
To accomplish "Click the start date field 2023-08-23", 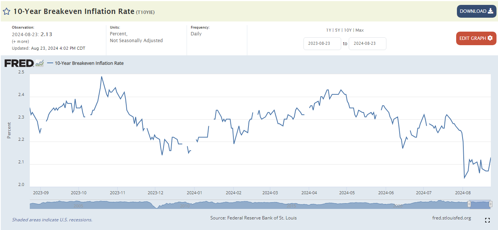I will [x=322, y=44].
